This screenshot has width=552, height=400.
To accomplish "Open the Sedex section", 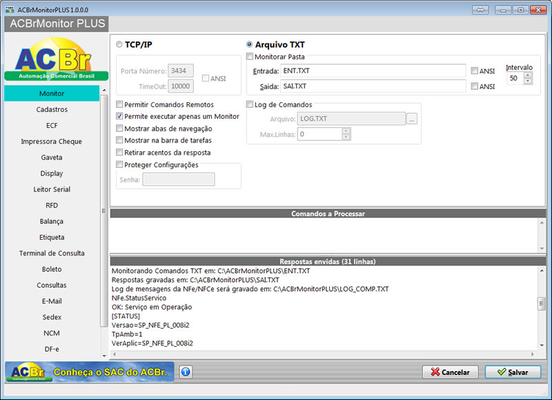I will 52,317.
